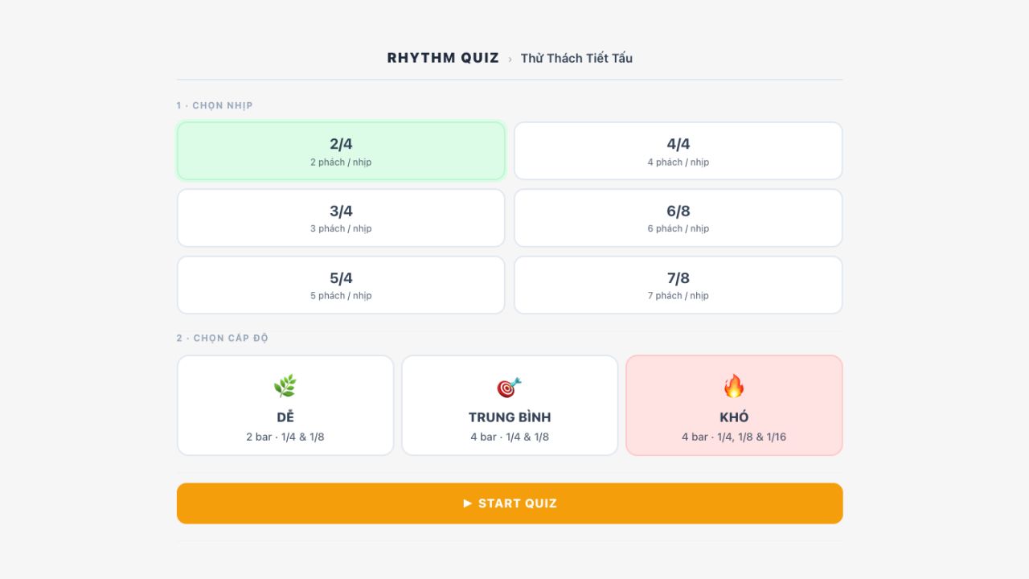Click the breadcrumb chevron separator
Image resolution: width=1029 pixels, height=579 pixels.
pos(510,59)
